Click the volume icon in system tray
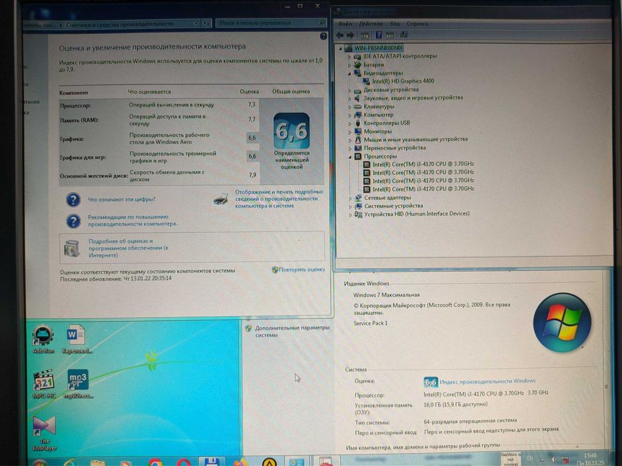Image resolution: width=622 pixels, height=466 pixels. pos(553,459)
